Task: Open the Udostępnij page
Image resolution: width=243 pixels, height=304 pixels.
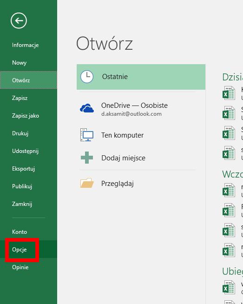Action: click(x=25, y=151)
